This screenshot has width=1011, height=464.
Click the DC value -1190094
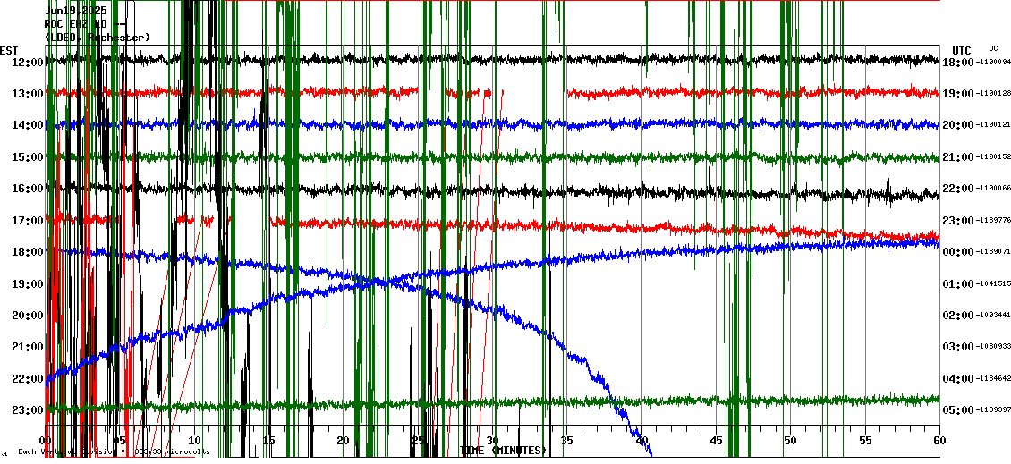point(992,63)
